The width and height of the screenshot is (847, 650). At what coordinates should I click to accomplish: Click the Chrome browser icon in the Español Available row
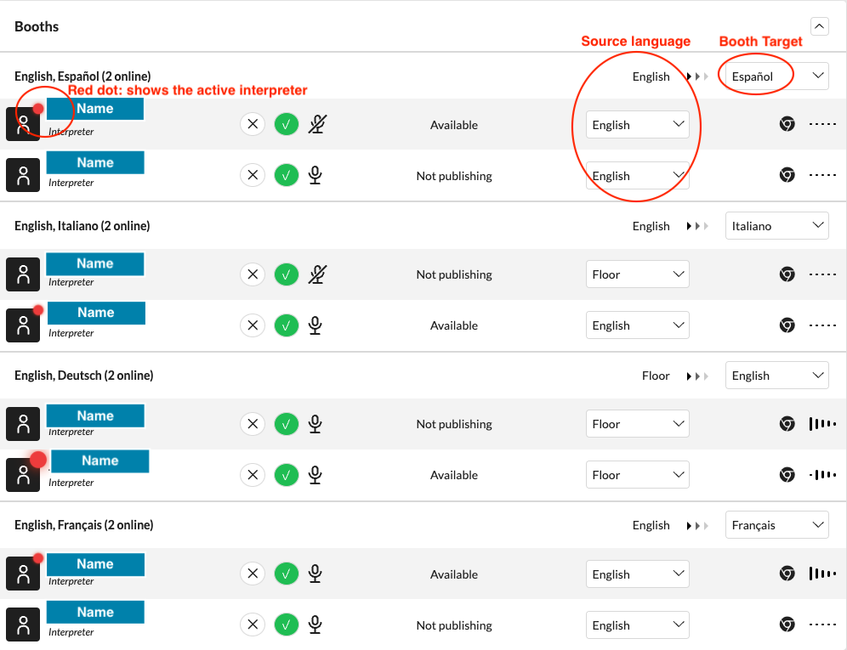pos(787,125)
